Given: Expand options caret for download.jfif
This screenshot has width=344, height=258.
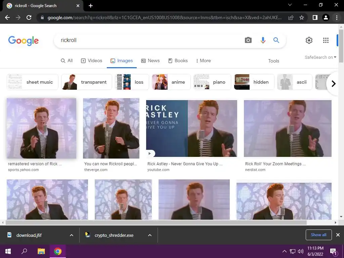Looking at the screenshot, I should click(72, 235).
